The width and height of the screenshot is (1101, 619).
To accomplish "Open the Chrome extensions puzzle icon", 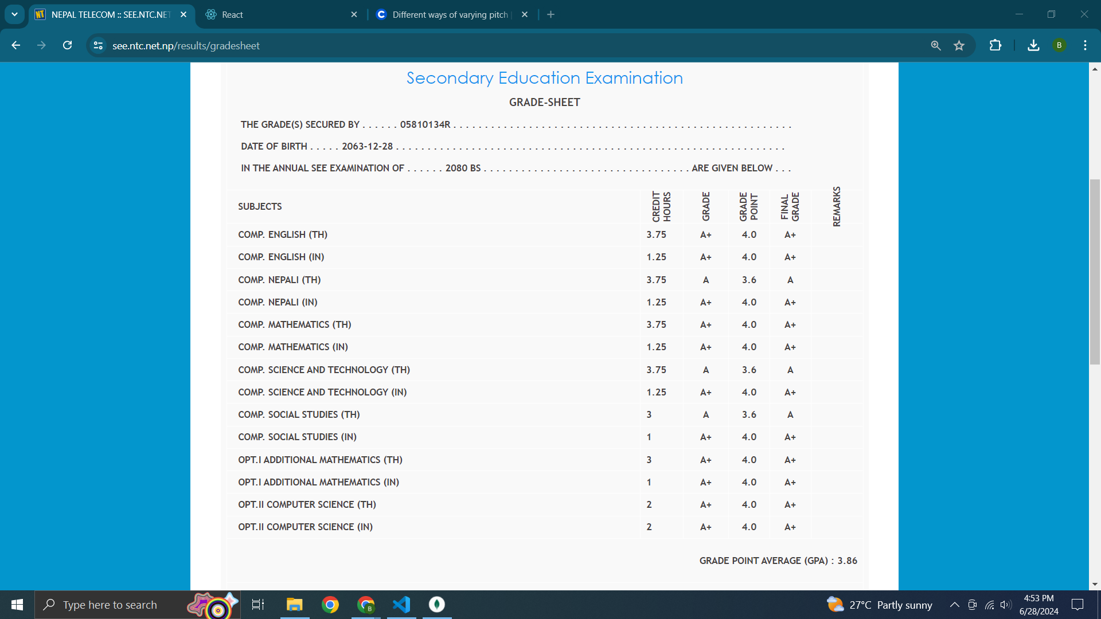I will click(x=995, y=45).
